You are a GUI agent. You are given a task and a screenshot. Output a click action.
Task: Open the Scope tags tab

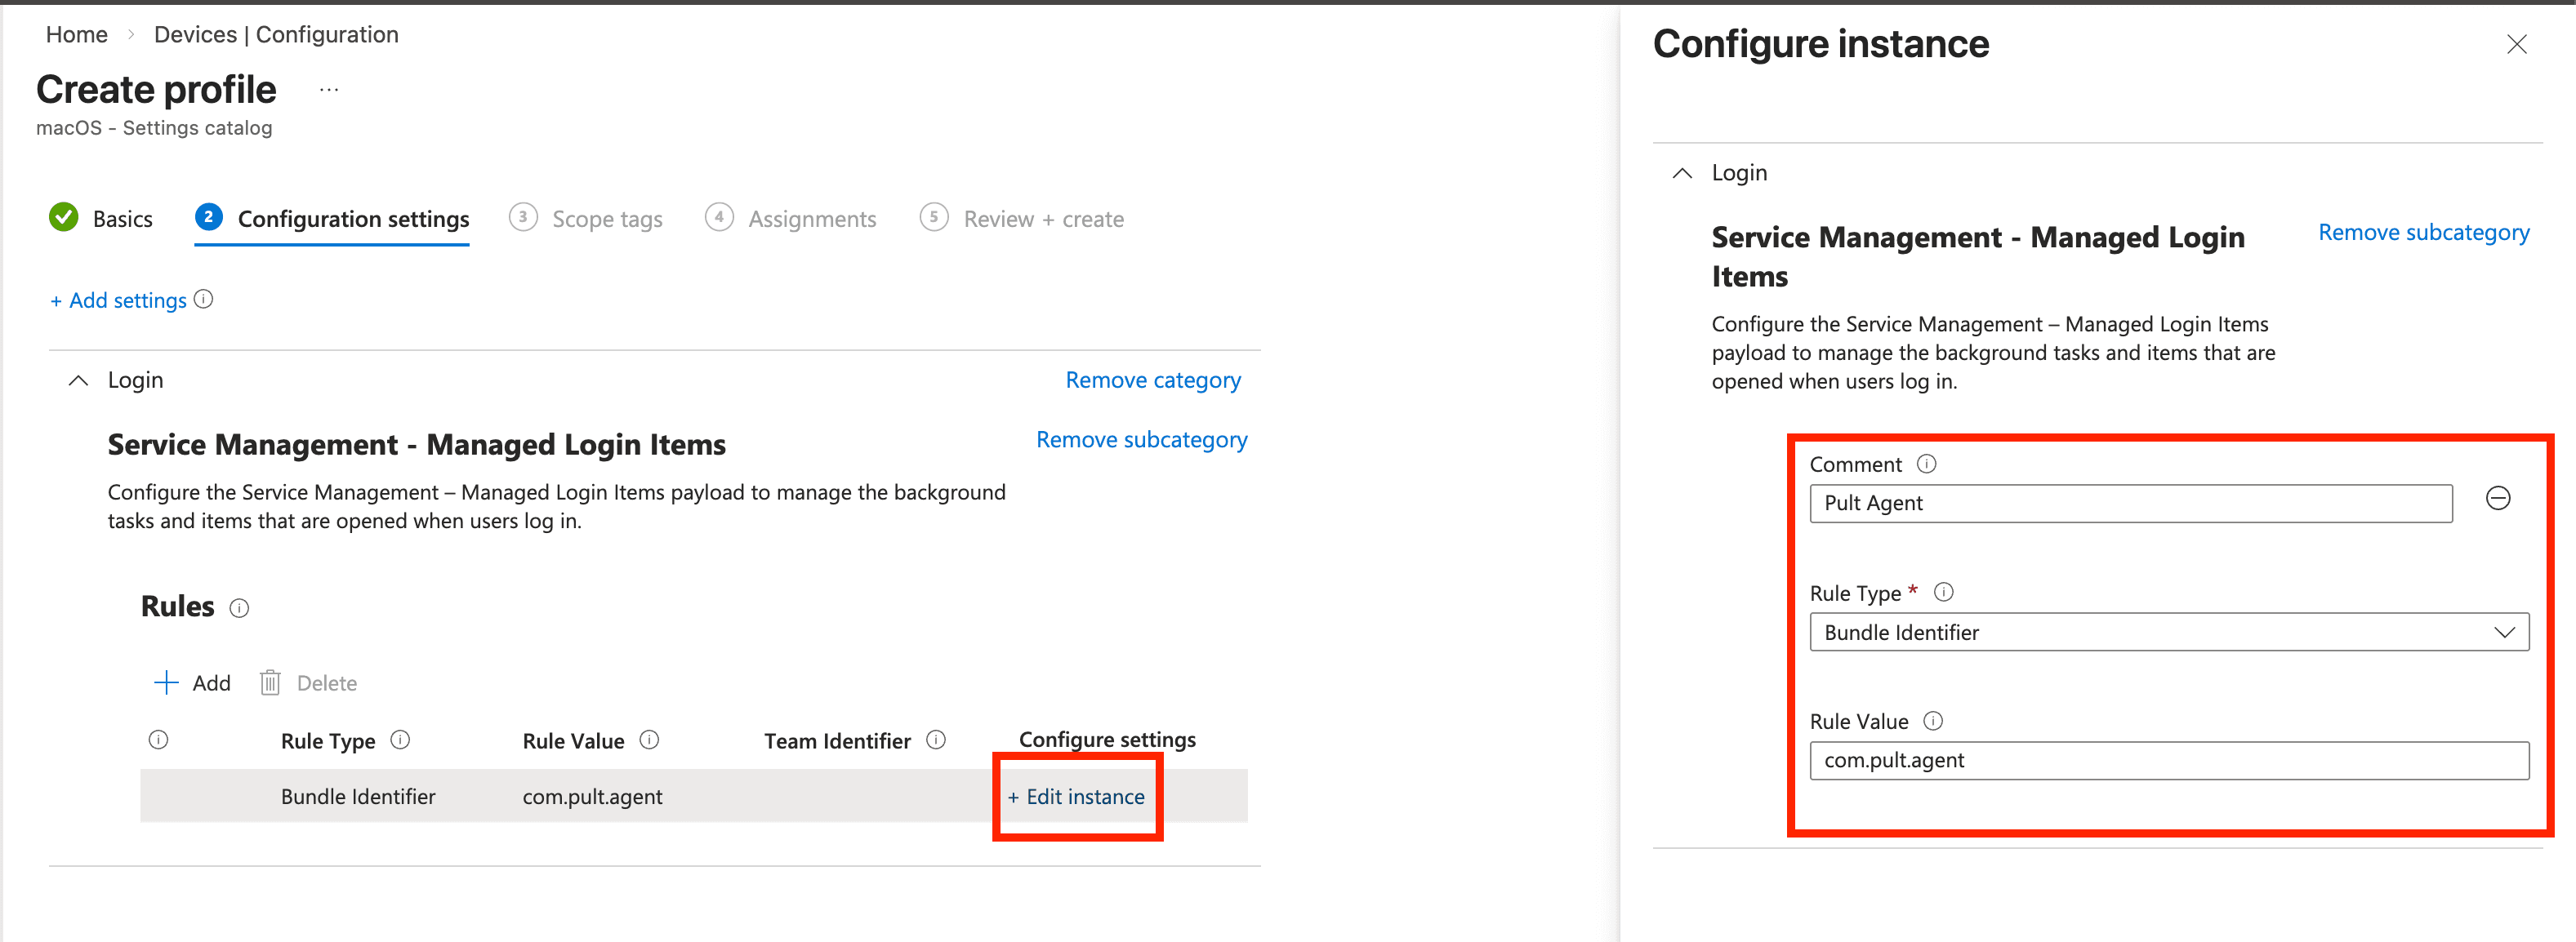tap(607, 218)
